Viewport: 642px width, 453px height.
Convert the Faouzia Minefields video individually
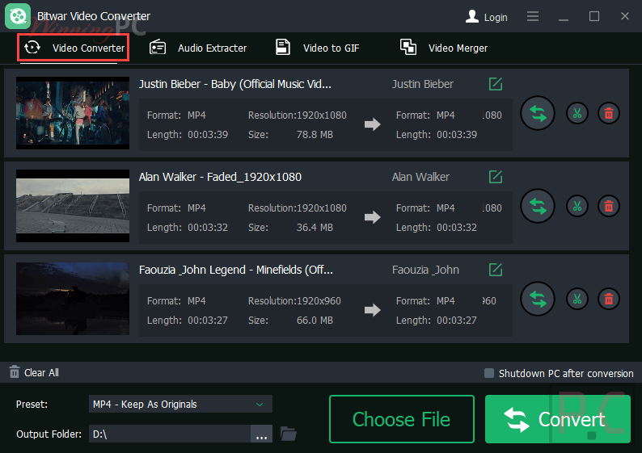tap(537, 299)
